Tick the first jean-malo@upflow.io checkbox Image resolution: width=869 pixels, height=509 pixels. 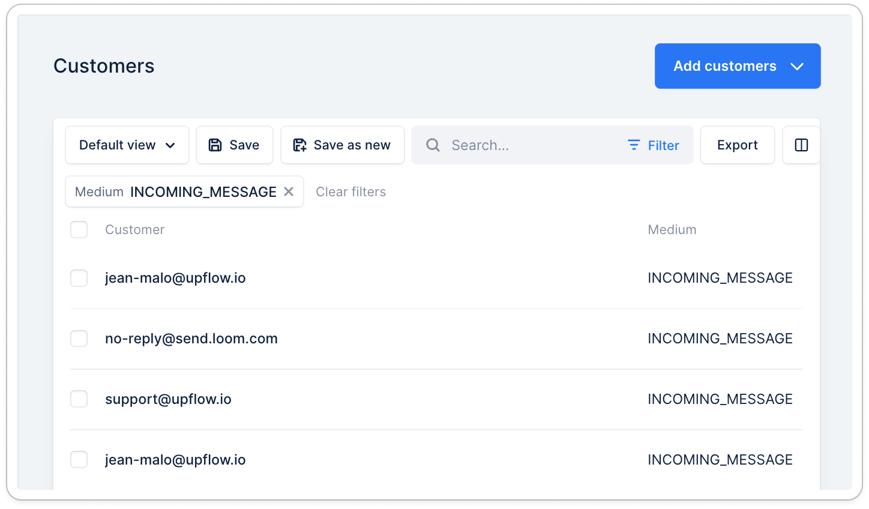click(79, 279)
